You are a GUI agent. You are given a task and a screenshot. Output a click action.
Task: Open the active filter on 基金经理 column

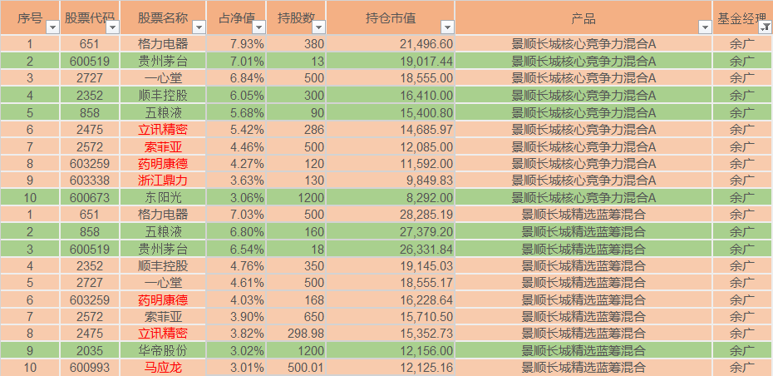pos(766,27)
